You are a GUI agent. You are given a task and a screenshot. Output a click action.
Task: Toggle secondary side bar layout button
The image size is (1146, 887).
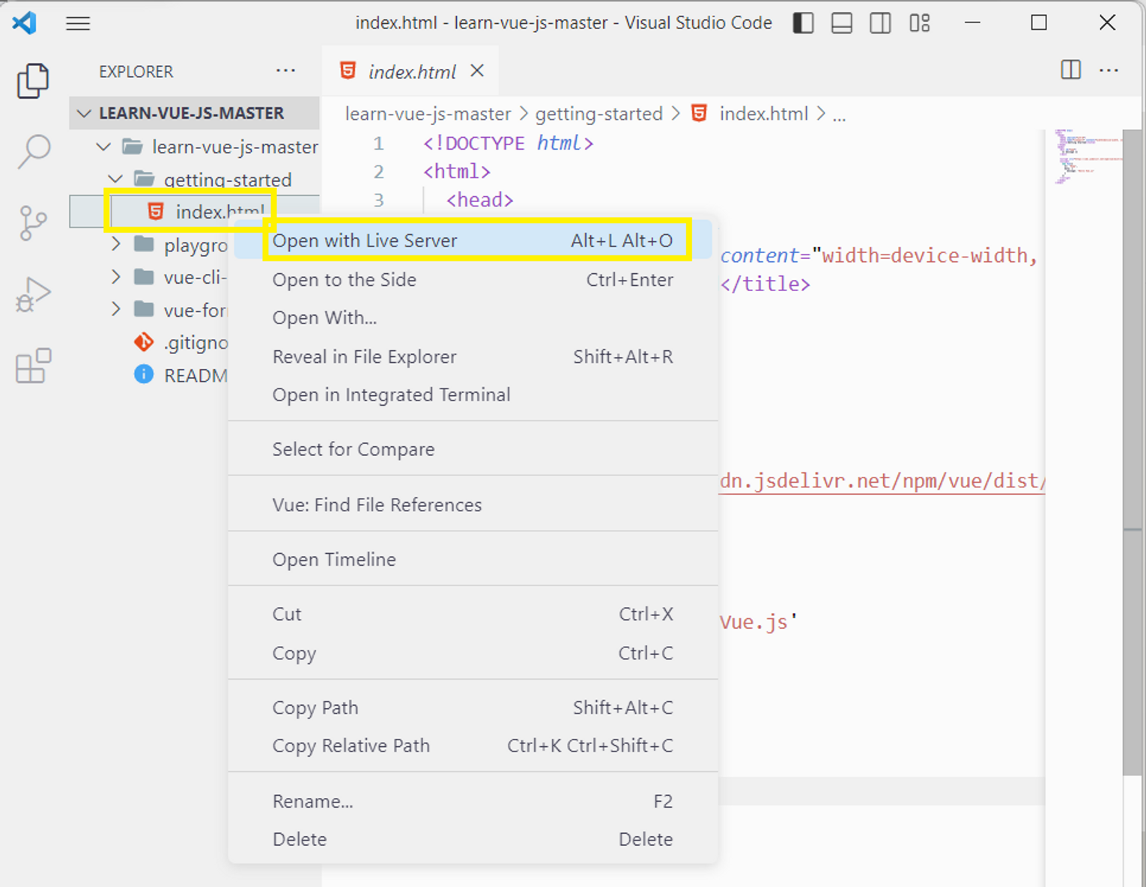coord(881,23)
